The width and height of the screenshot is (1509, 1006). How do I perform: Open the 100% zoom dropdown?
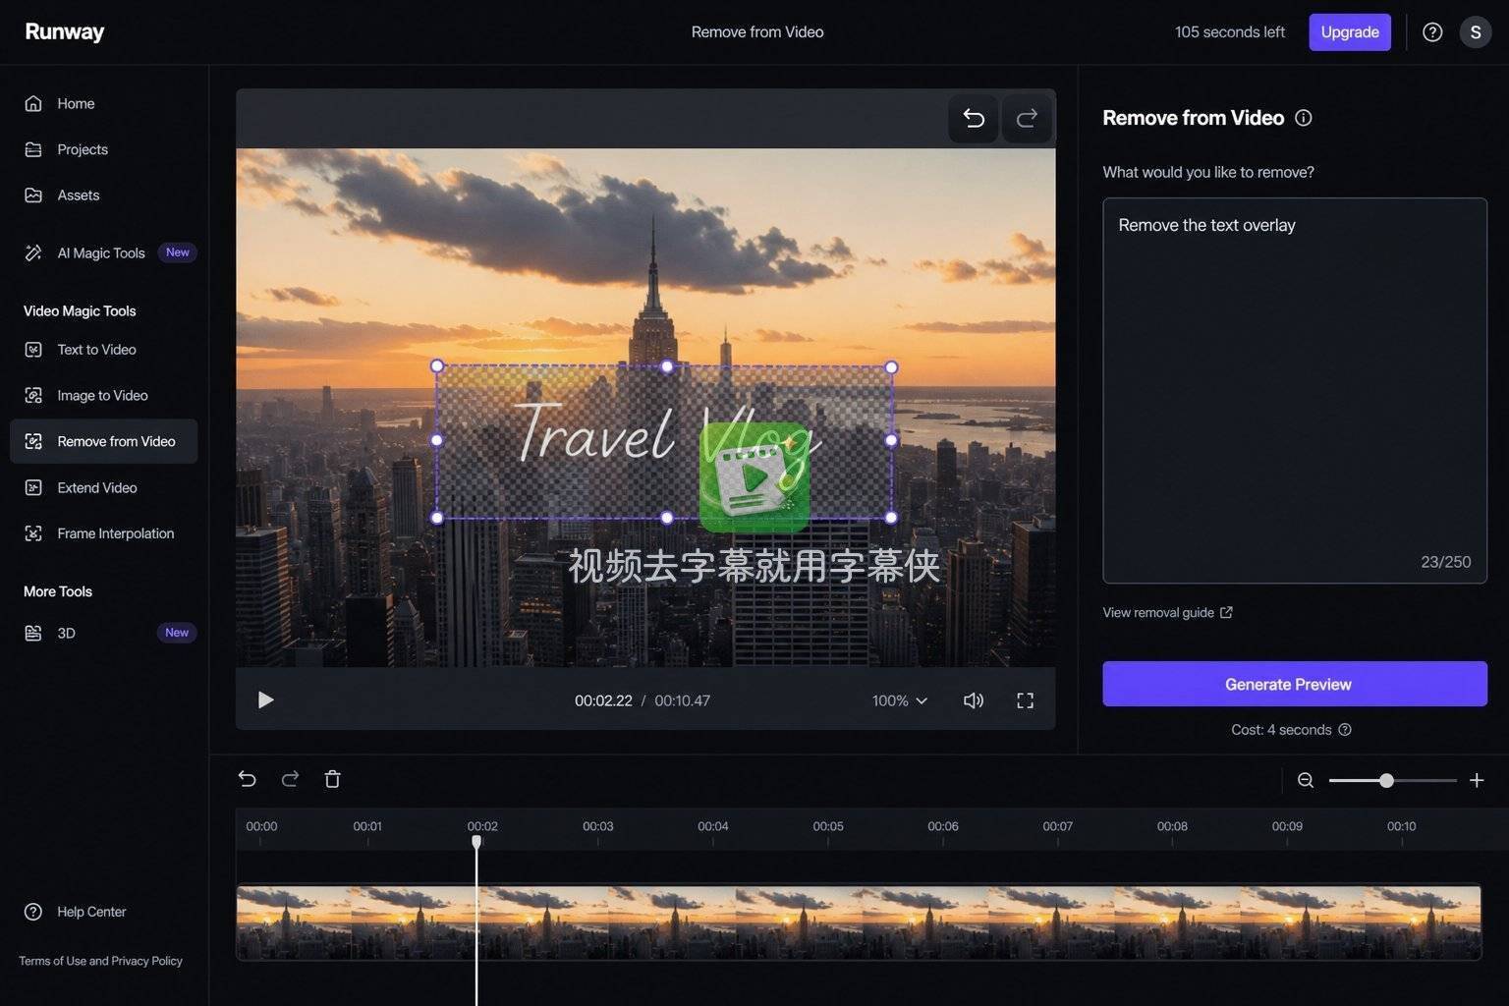(x=900, y=700)
